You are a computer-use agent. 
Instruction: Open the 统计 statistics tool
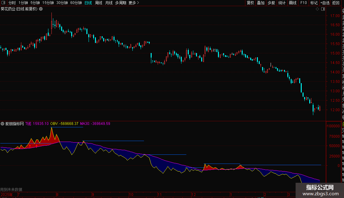pyautogui.click(x=282, y=3)
